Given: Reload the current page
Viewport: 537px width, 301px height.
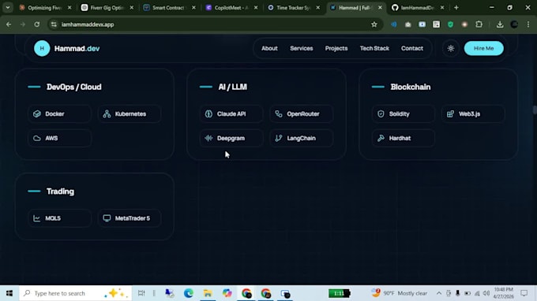Looking at the screenshot, I should click(36, 24).
